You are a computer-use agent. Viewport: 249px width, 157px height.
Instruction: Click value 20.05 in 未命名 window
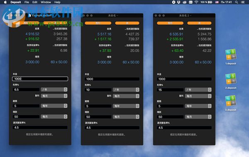click(x=134, y=50)
